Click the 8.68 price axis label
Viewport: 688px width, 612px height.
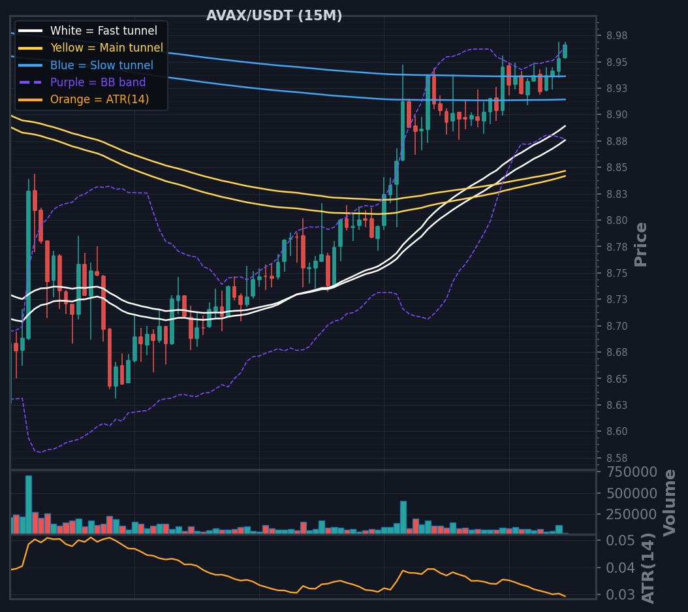pos(617,352)
